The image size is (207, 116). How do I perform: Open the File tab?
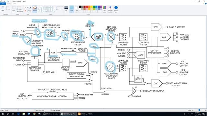click(3, 4)
